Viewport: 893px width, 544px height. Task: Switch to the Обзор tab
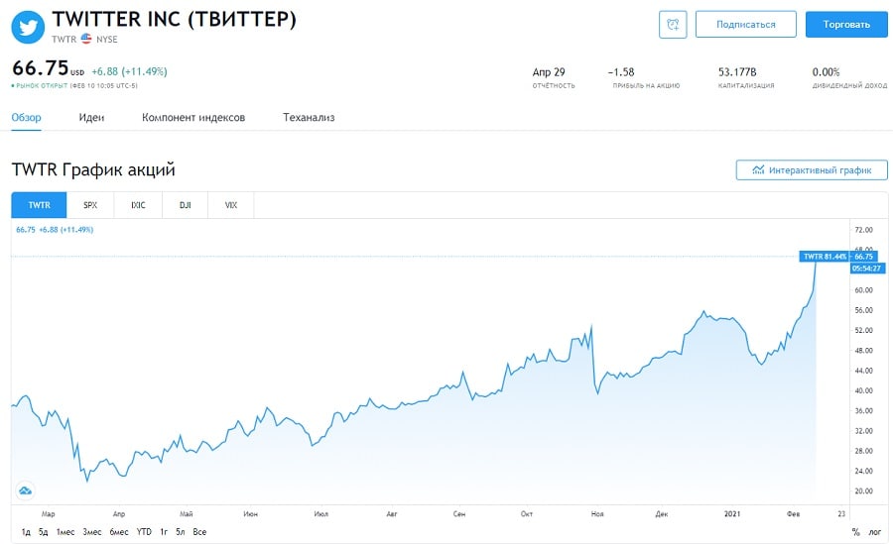[26, 117]
